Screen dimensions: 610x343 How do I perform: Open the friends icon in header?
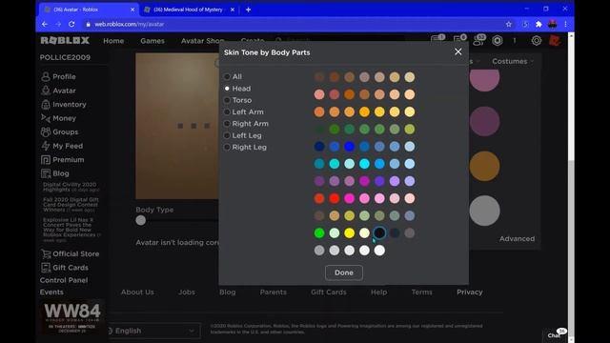coord(478,40)
